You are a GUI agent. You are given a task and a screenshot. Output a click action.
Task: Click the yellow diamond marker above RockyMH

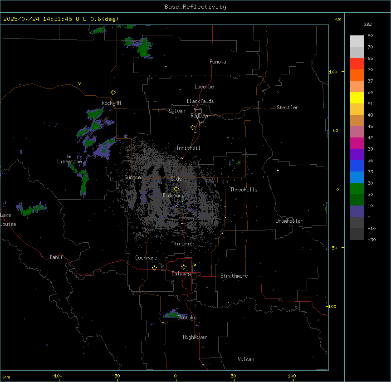coord(113,93)
